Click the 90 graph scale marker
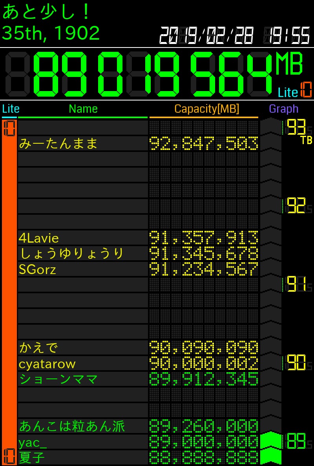The width and height of the screenshot is (314, 466). pos(297,363)
